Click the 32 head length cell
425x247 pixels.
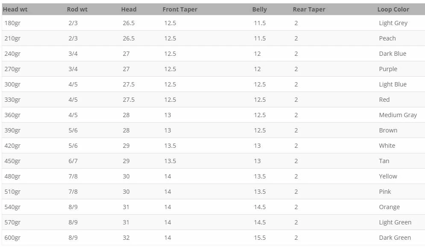pyautogui.click(x=126, y=238)
